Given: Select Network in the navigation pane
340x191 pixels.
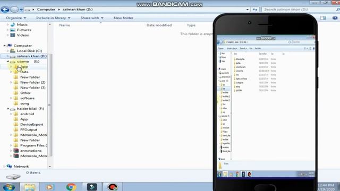Looking at the screenshot, I should pyautogui.click(x=21, y=167).
